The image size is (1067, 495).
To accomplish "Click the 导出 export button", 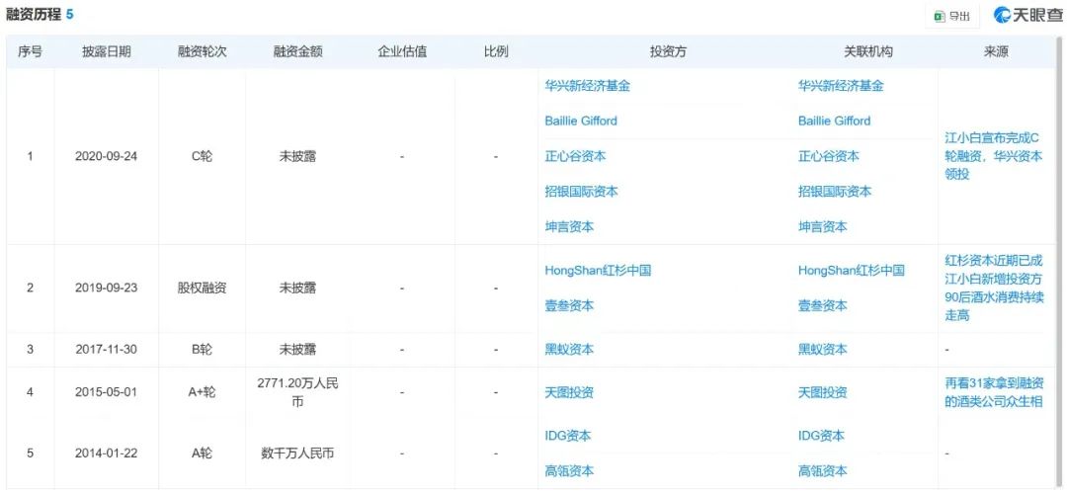I will coord(951,16).
